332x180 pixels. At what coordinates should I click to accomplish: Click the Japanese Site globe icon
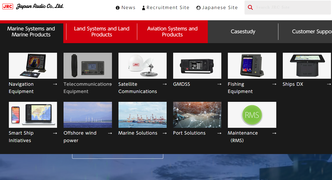[198, 8]
